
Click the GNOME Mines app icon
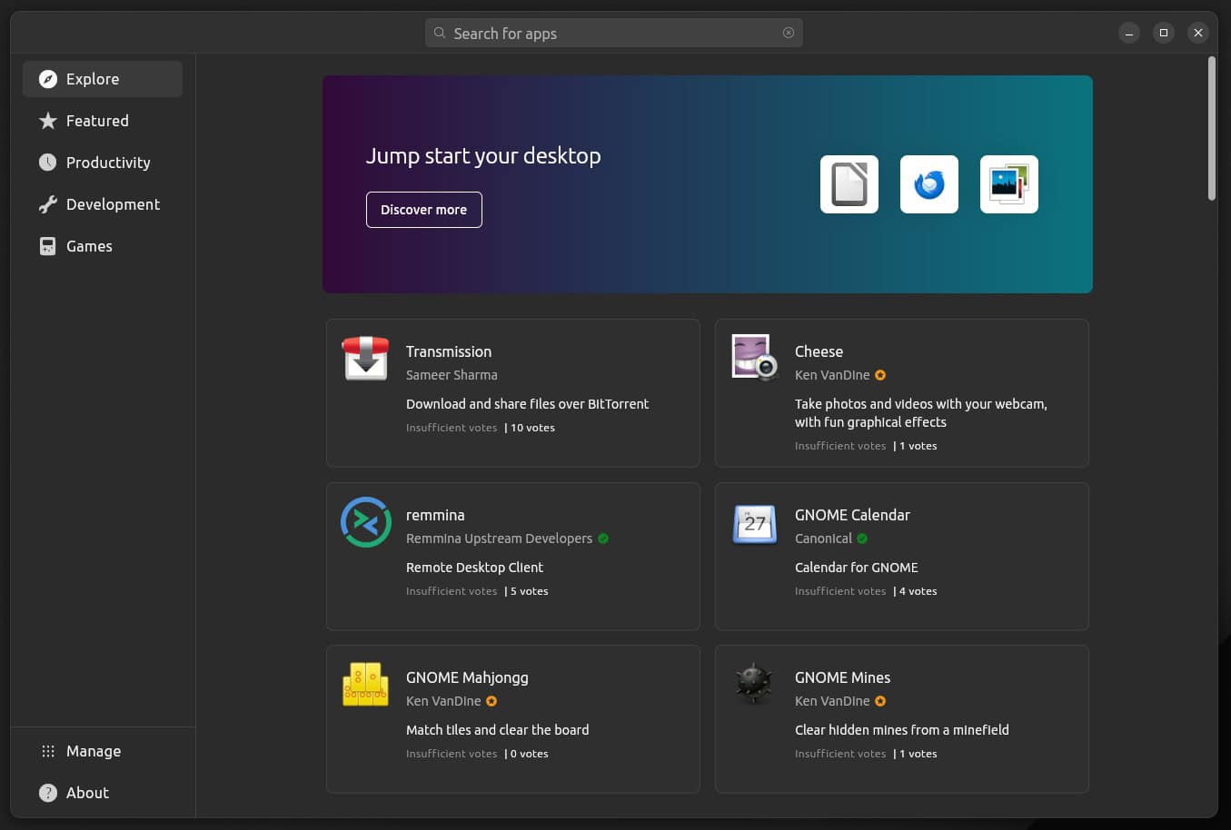point(754,684)
